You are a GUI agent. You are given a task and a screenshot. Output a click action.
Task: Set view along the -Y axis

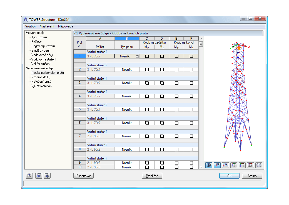coord(242,165)
